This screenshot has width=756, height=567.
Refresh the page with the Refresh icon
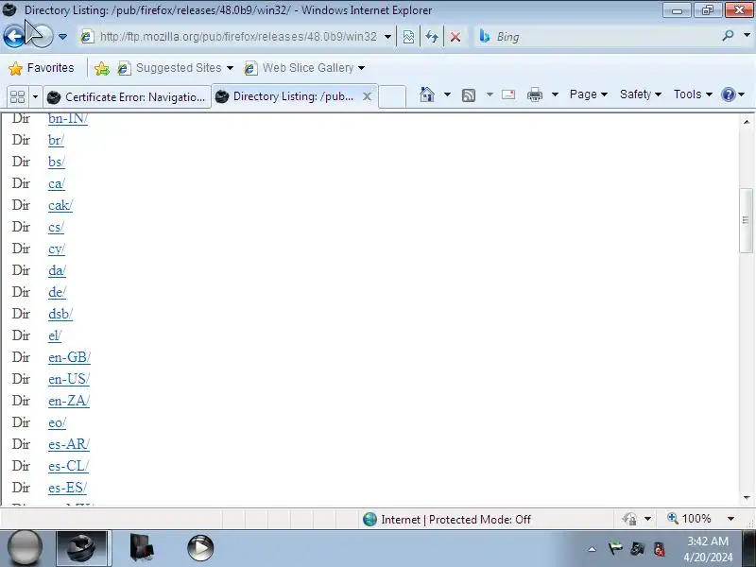(x=432, y=37)
